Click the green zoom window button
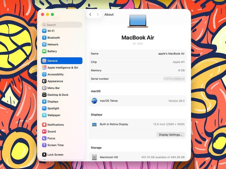226x169 pixels. click(x=52, y=14)
